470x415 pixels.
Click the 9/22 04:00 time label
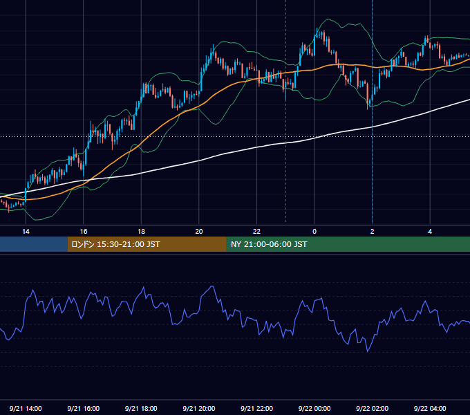(430, 408)
